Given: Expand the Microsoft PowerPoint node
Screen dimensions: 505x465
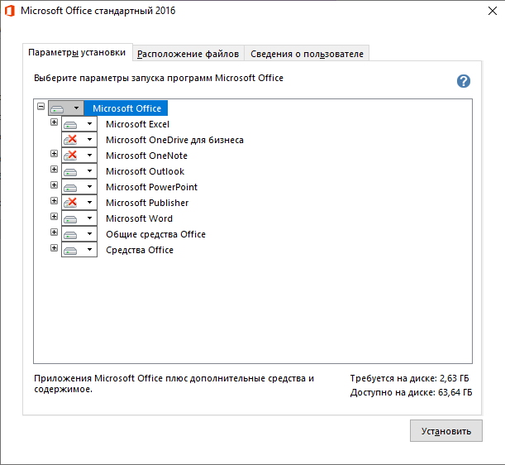Looking at the screenshot, I should coord(54,185).
